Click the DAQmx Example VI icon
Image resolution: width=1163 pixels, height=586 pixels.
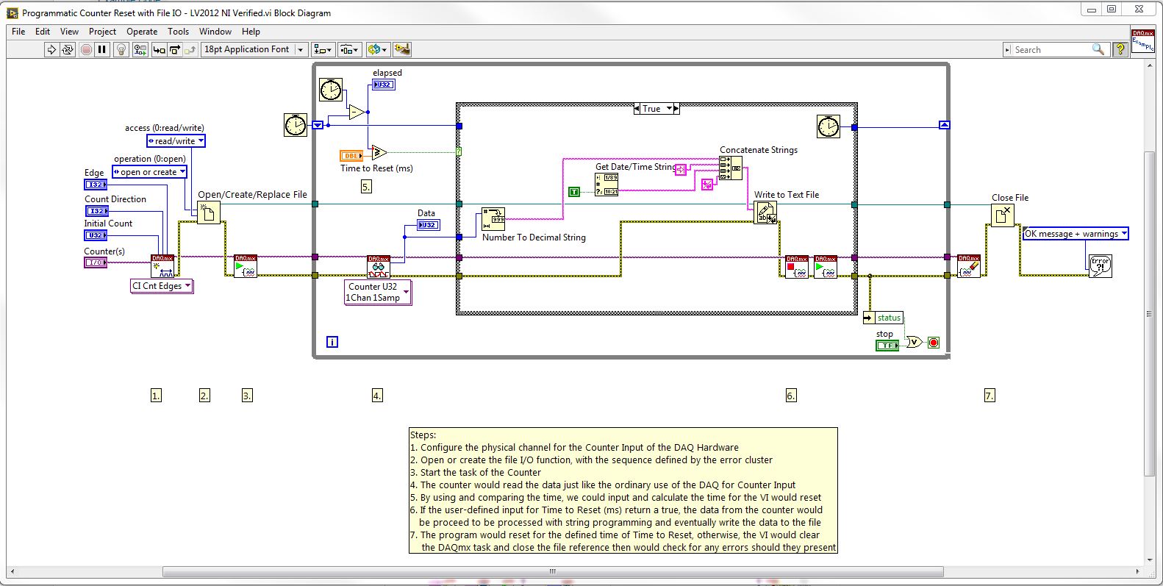(1143, 40)
